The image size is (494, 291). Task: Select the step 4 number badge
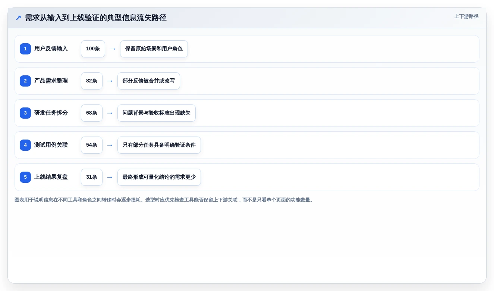(x=25, y=145)
